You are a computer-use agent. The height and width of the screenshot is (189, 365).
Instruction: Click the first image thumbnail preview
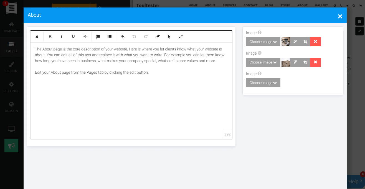click(286, 42)
